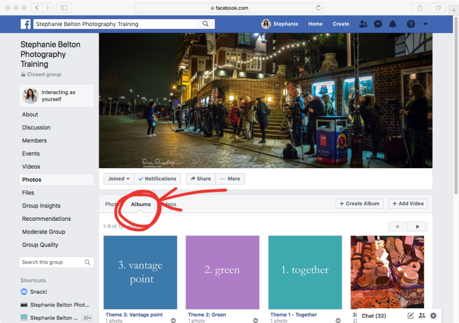Open vantage point album thumbnail
Image resolution: width=459 pixels, height=323 pixels.
[140, 272]
